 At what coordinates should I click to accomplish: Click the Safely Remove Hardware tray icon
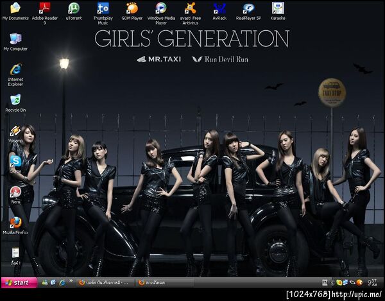(352, 283)
